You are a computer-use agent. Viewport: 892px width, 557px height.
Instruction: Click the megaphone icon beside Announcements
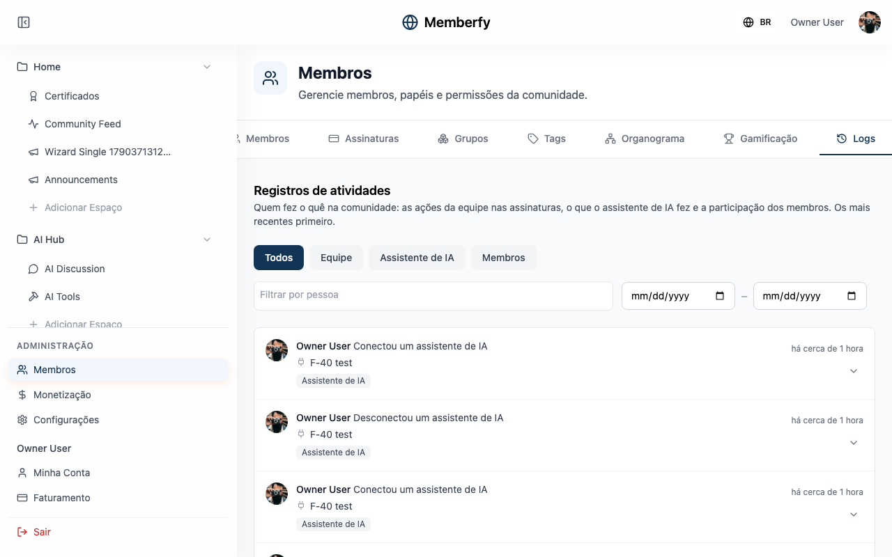(33, 180)
